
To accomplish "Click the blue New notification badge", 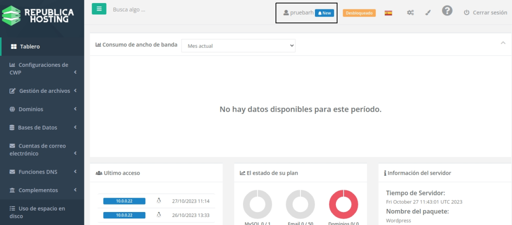I will pyautogui.click(x=324, y=13).
